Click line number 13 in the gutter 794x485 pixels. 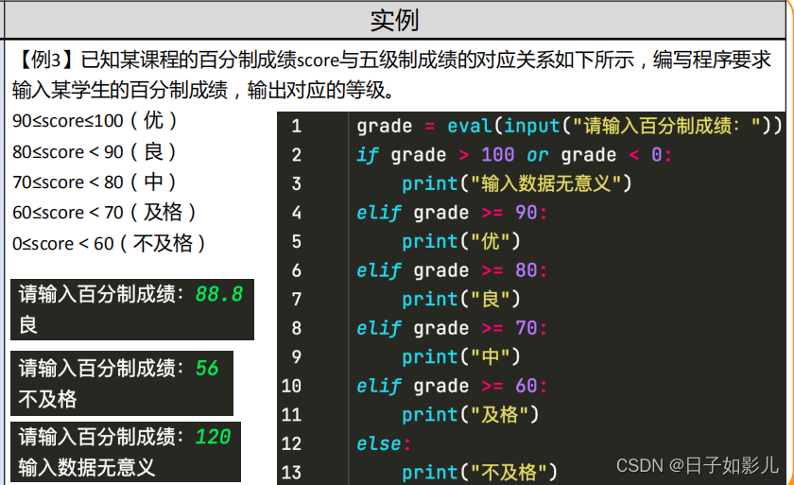coord(292,473)
